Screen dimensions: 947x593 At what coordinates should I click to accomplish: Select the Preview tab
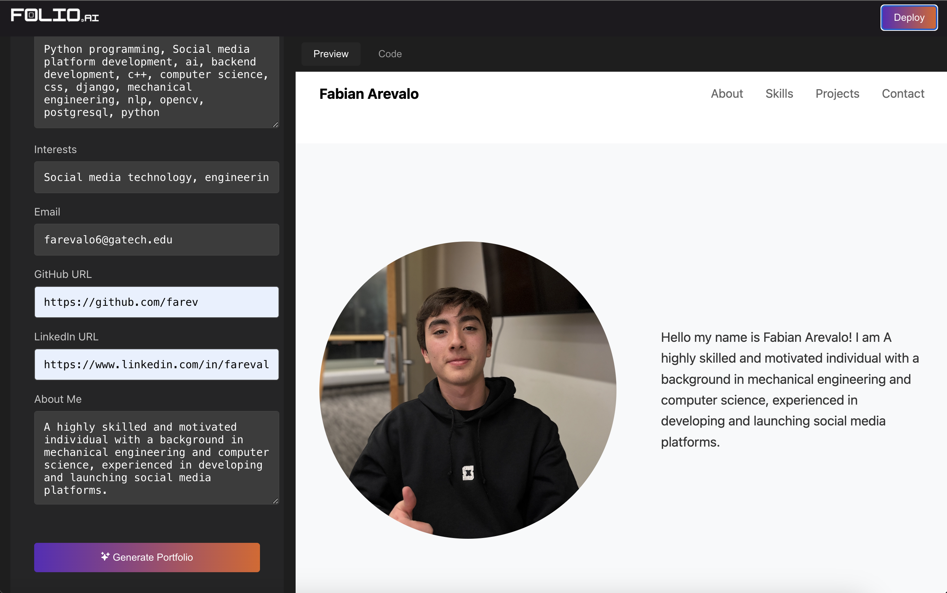pos(331,54)
